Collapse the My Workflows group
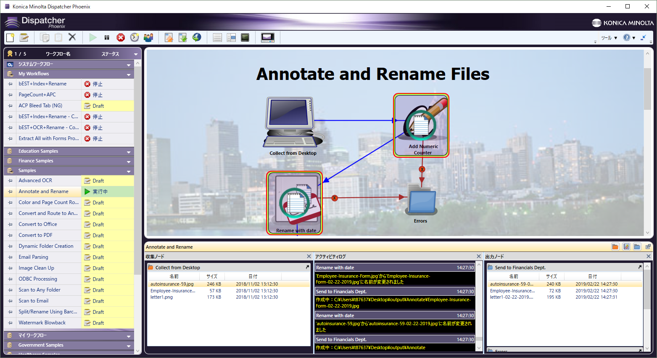 click(129, 74)
